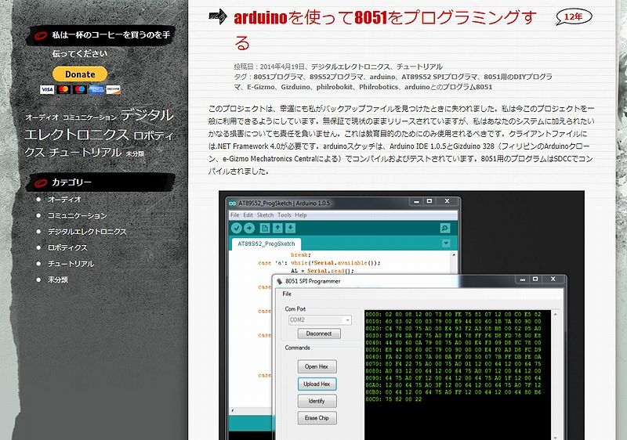
Task: Click the コミュニケーション tag in tag cloud
Action: [89, 117]
